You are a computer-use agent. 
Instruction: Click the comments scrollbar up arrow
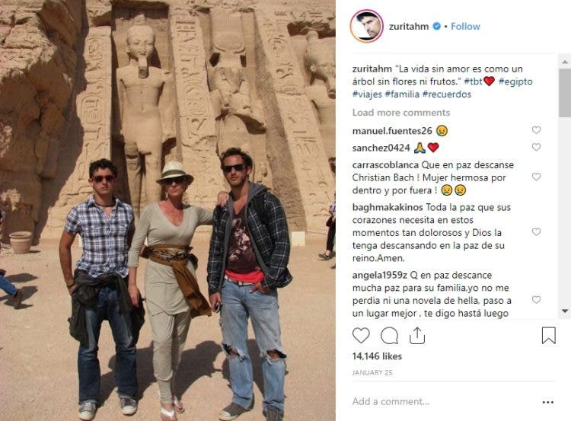coord(565,62)
